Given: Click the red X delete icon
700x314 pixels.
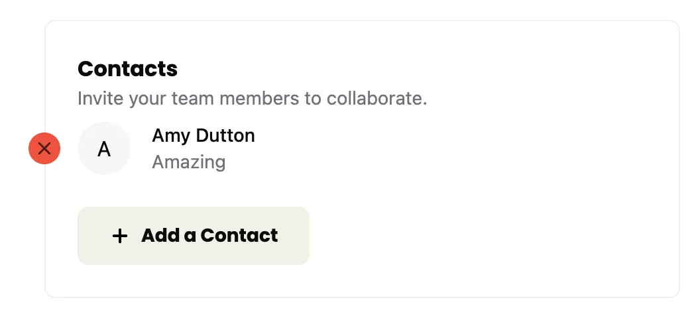Looking at the screenshot, I should (x=44, y=149).
